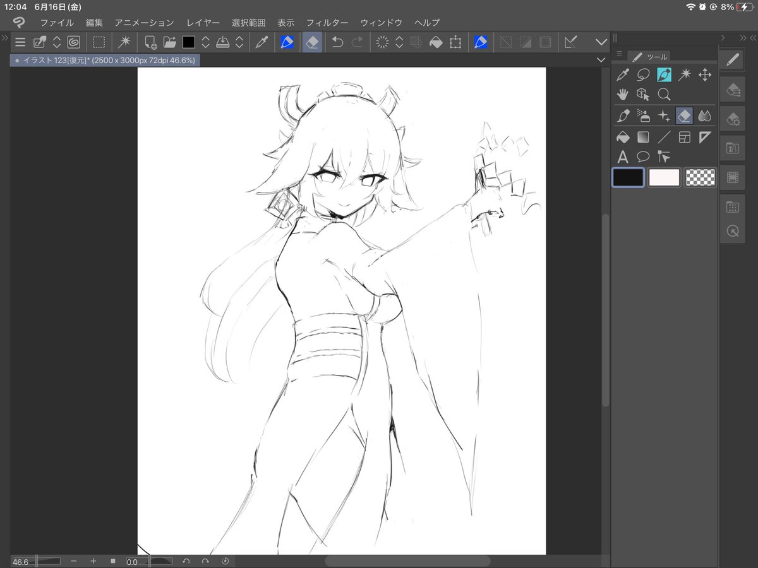Open the ツール palette tab
Image resolution: width=758 pixels, height=568 pixels.
651,57
